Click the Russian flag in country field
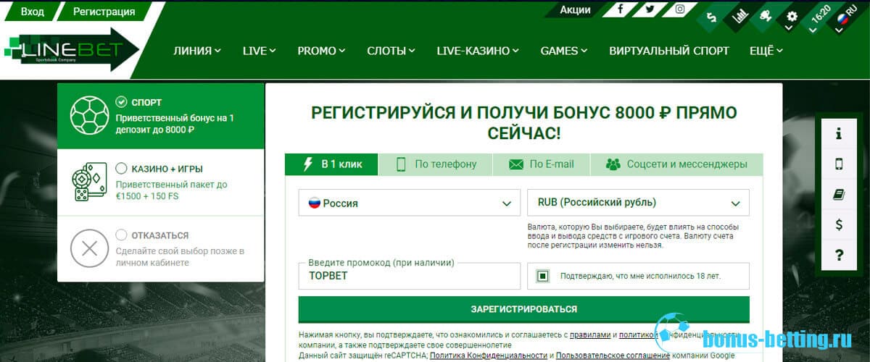 click(315, 203)
